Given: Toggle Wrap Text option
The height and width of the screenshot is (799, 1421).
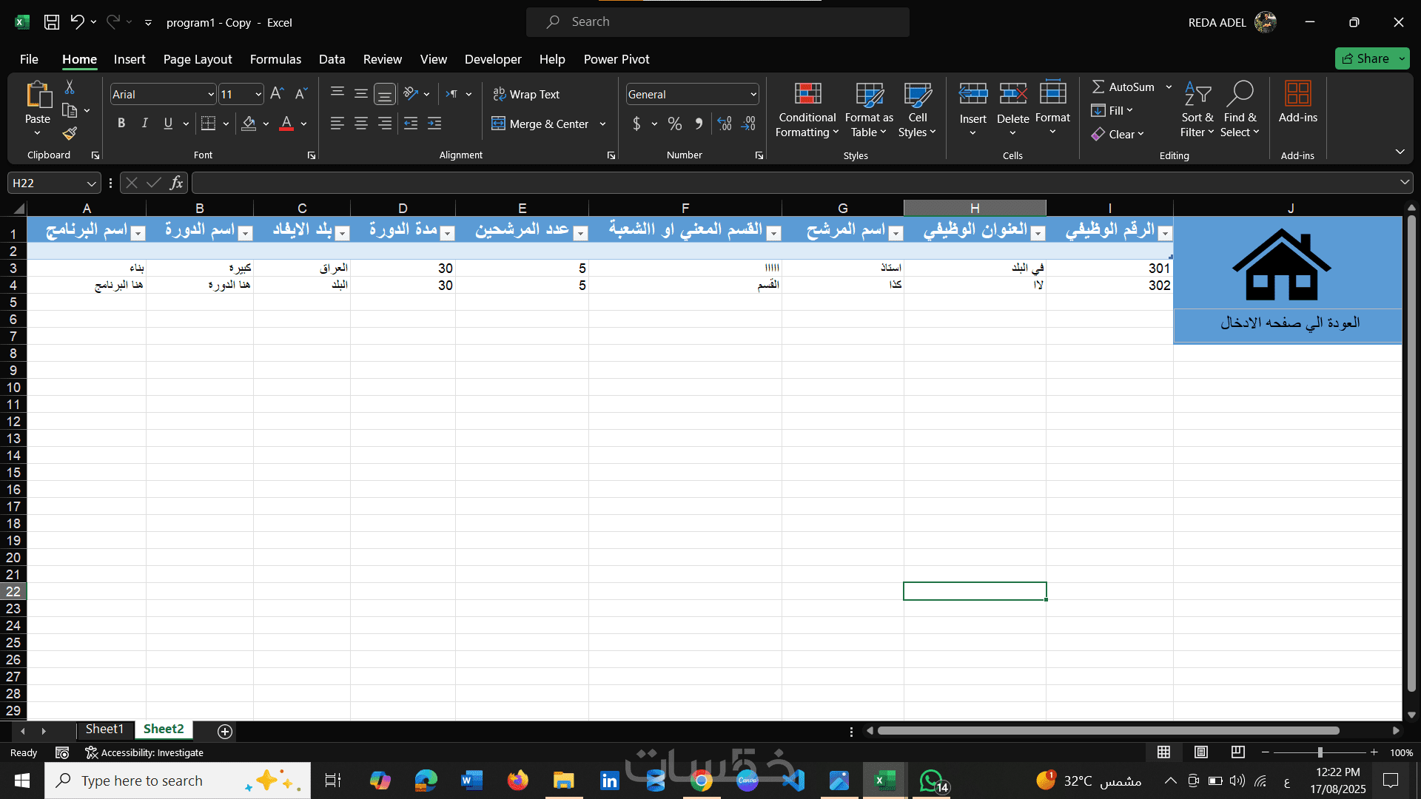Looking at the screenshot, I should (x=526, y=94).
